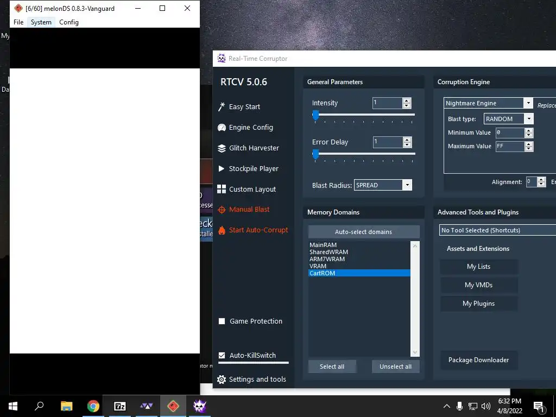The height and width of the screenshot is (417, 556).
Task: Click the Engine Config gauge icon
Action: point(222,127)
